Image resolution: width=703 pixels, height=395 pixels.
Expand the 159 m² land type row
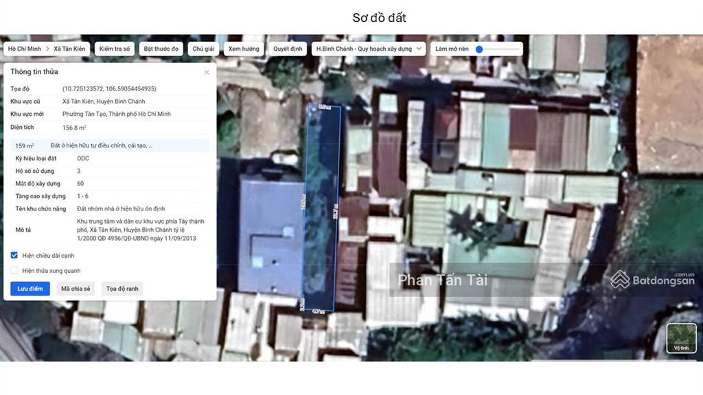pyautogui.click(x=110, y=145)
